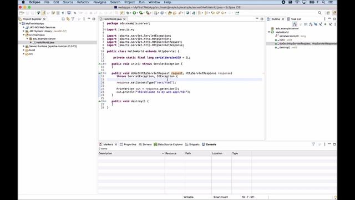Click Project Explorer filter funnel icon
355x200 pixels.
point(73,19)
